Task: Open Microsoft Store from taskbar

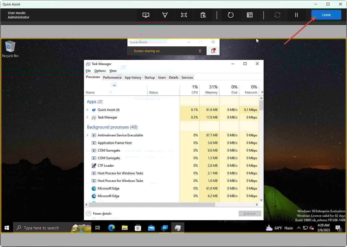Action: click(x=138, y=228)
